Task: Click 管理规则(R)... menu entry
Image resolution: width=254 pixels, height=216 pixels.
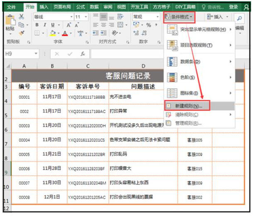Action: point(187,123)
